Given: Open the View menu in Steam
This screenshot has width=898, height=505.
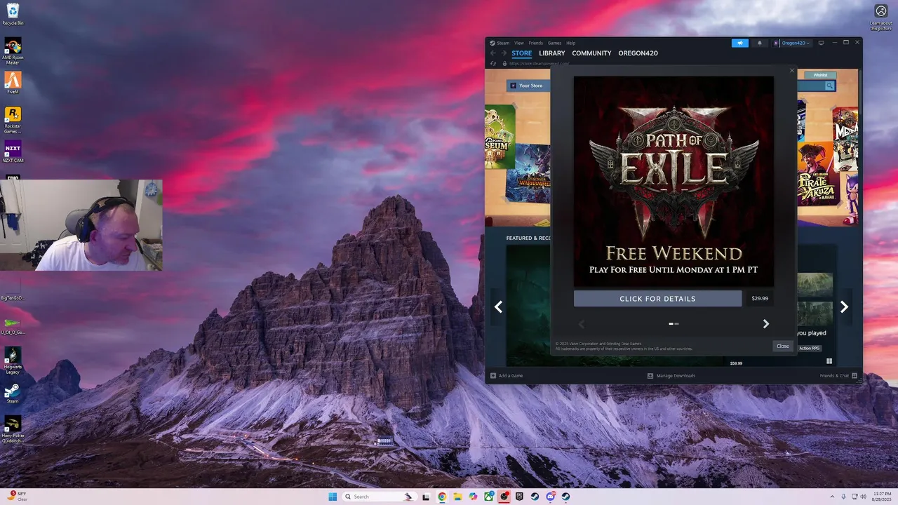Looking at the screenshot, I should 519,43.
